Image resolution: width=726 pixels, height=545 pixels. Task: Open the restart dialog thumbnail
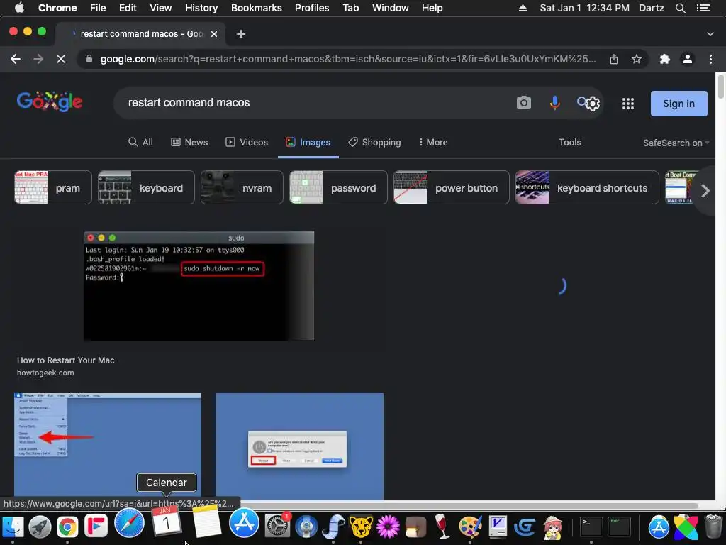coord(300,446)
